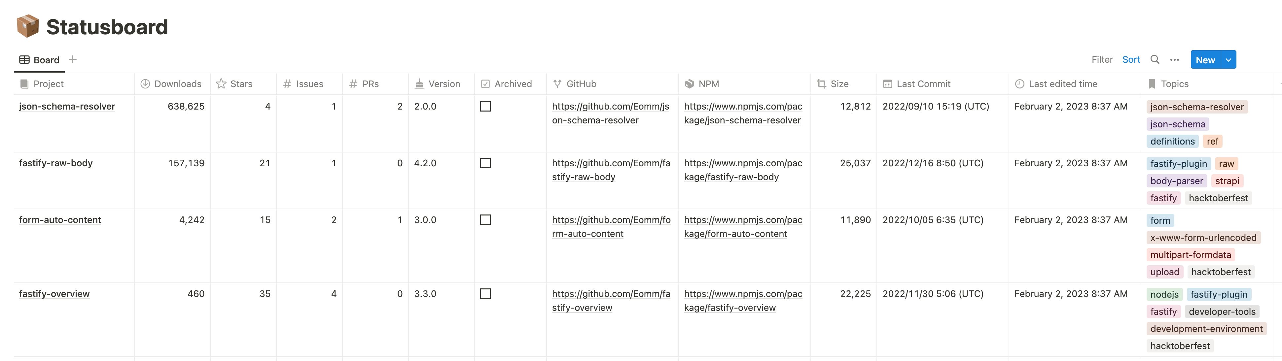Click the package emoji page icon
This screenshot has width=1282, height=361.
27,26
